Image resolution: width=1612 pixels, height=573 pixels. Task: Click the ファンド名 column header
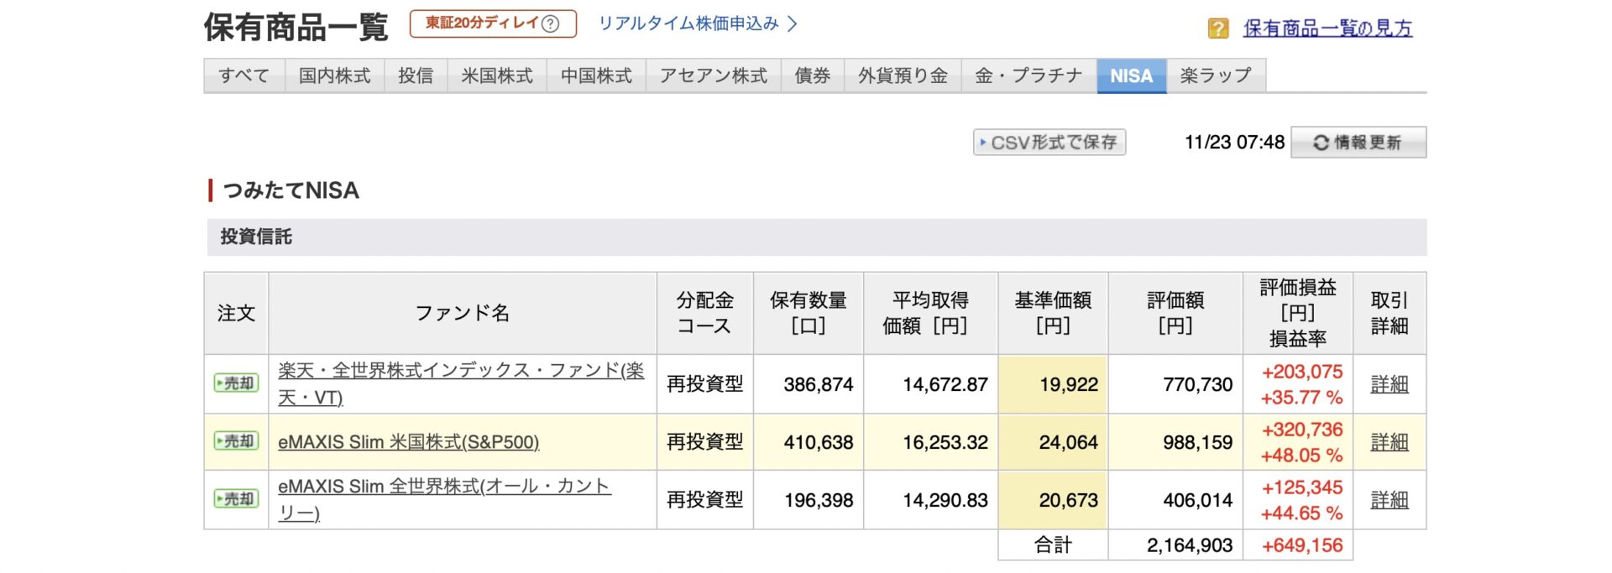[463, 313]
